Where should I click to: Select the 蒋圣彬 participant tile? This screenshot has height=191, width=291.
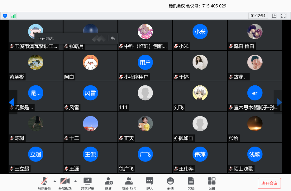tap(36, 66)
